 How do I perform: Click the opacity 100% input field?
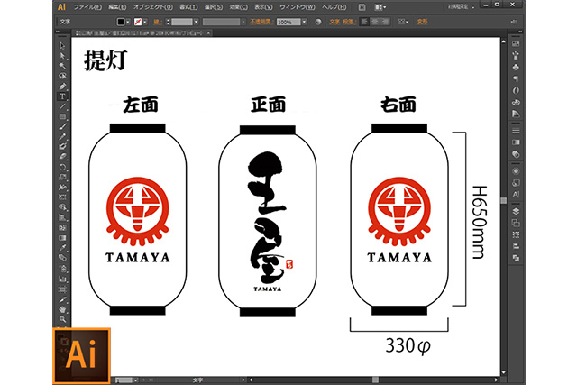click(288, 22)
